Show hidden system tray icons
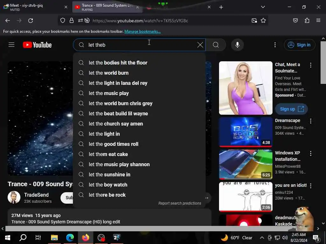The image size is (326, 244). [262, 238]
